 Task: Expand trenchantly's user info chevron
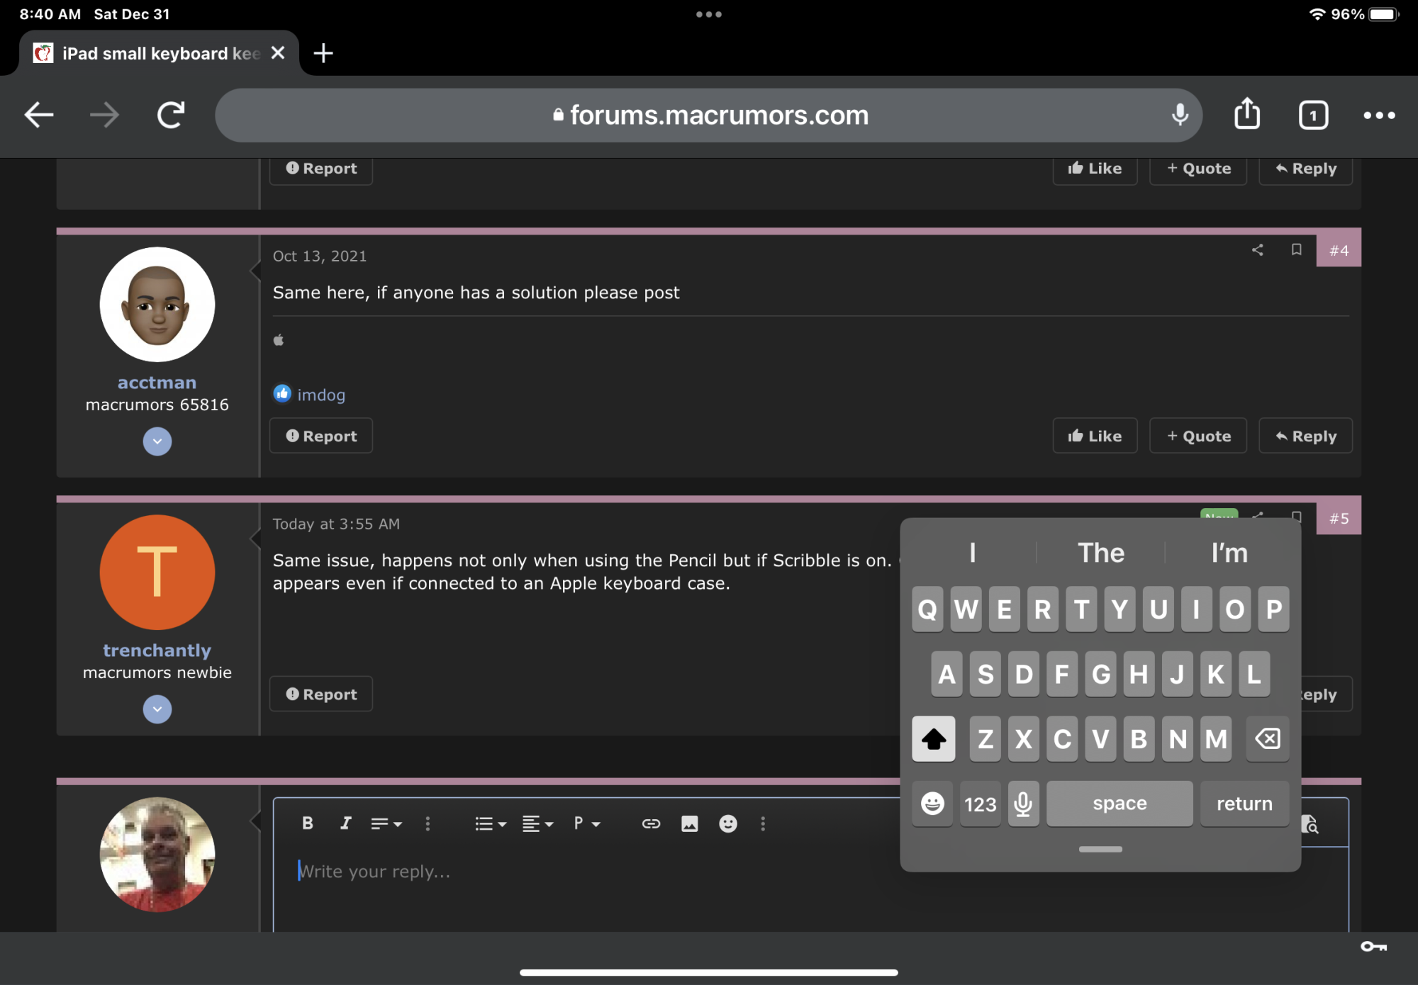pyautogui.click(x=157, y=709)
